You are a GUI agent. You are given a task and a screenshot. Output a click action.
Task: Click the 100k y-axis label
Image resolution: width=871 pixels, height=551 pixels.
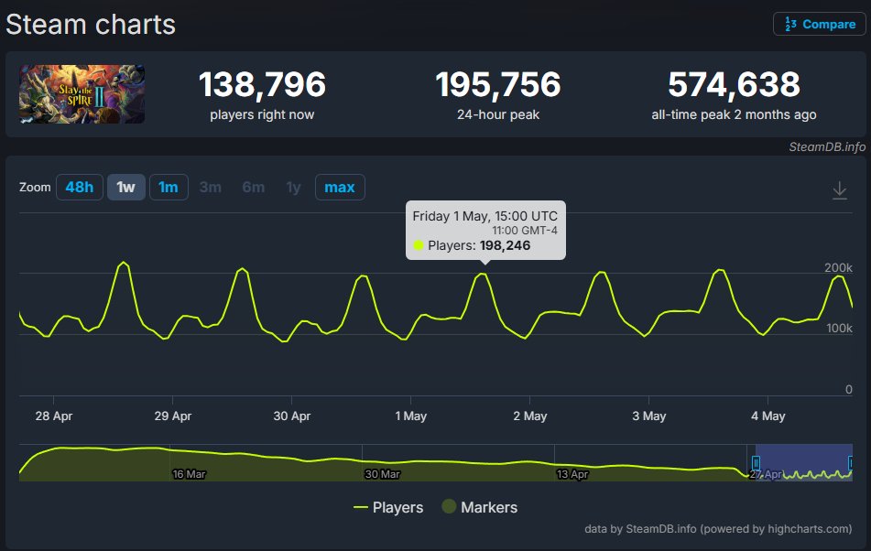point(839,328)
